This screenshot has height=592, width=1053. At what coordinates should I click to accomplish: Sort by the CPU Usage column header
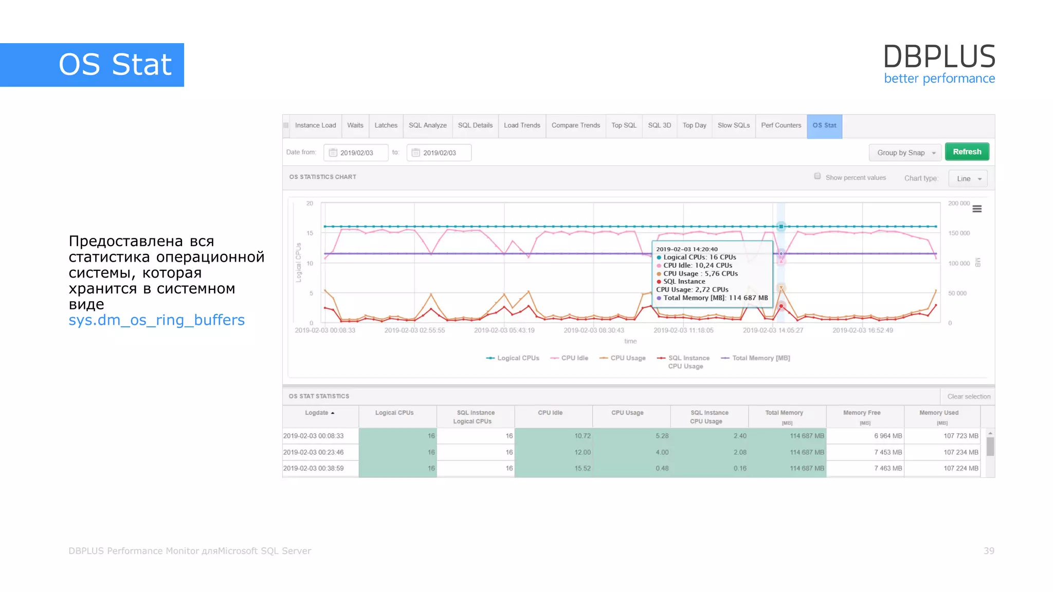point(631,417)
